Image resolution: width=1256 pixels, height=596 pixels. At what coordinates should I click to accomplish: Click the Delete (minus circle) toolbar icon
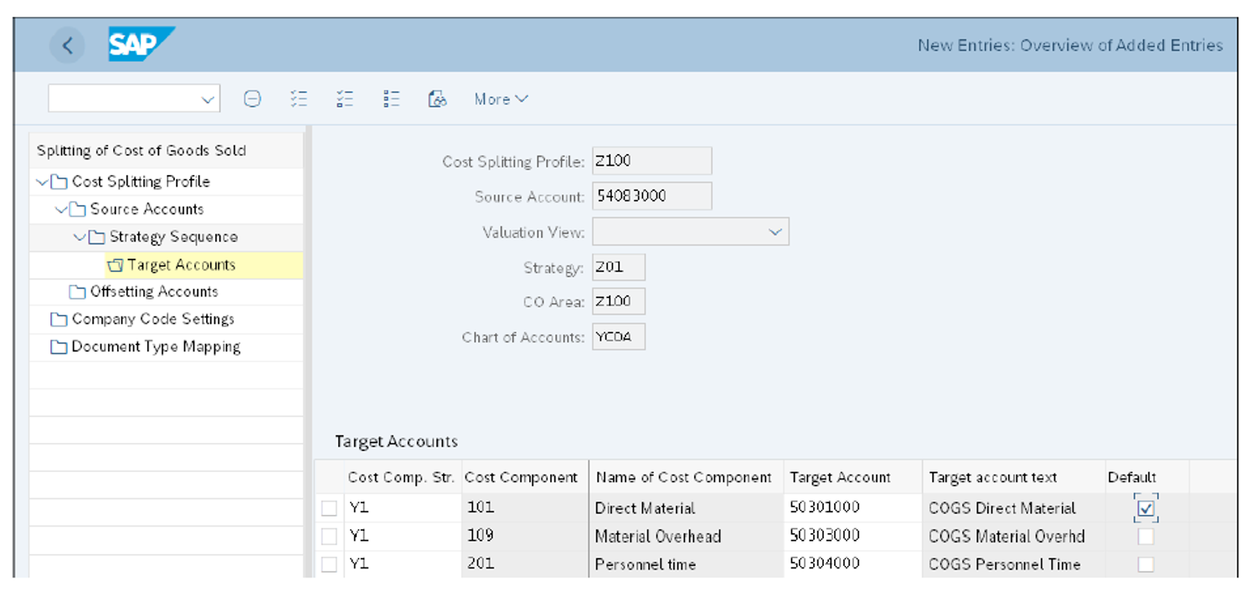(252, 99)
